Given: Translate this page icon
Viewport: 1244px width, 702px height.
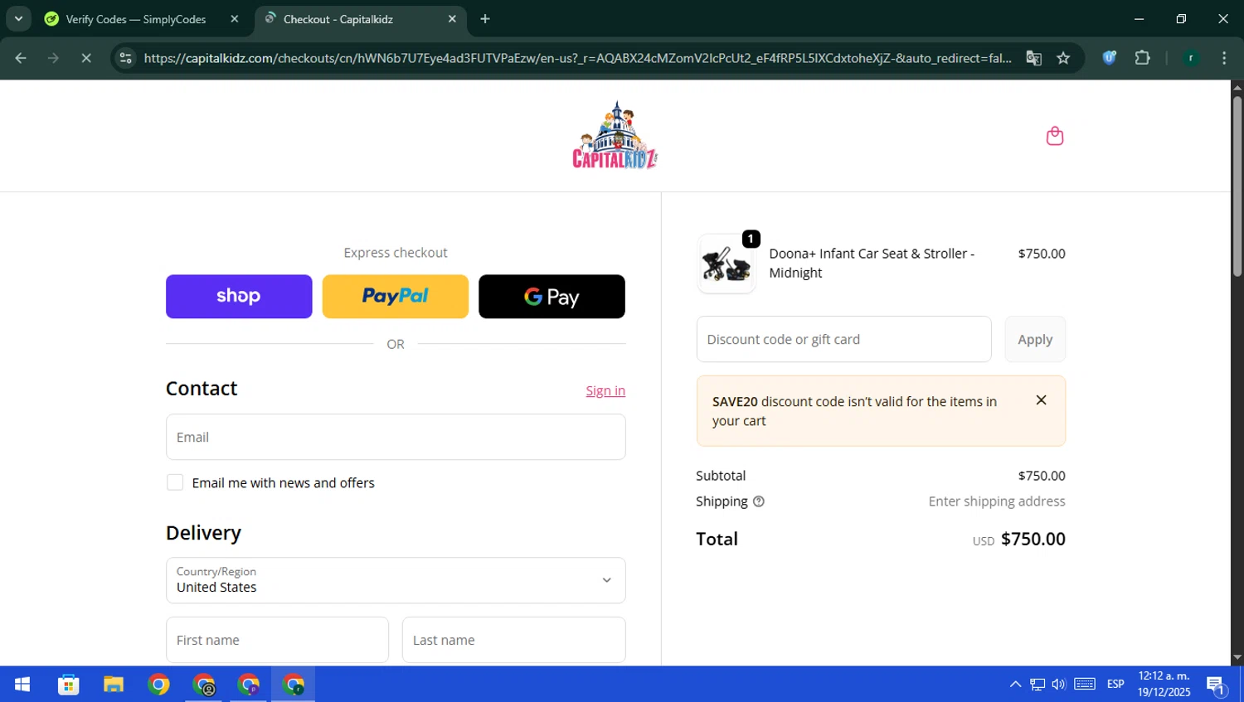Looking at the screenshot, I should coord(1033,58).
